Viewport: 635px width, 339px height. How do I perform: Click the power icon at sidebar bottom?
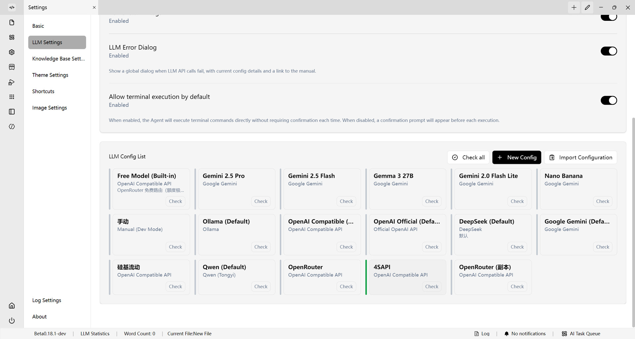12,320
